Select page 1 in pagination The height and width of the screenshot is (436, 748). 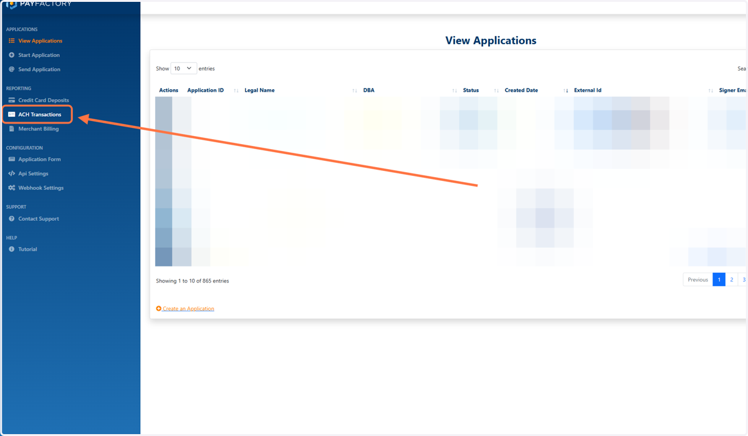719,279
